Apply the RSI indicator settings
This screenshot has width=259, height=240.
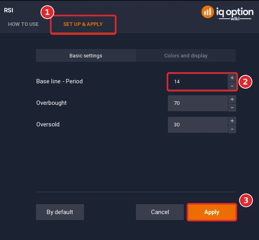(212, 212)
